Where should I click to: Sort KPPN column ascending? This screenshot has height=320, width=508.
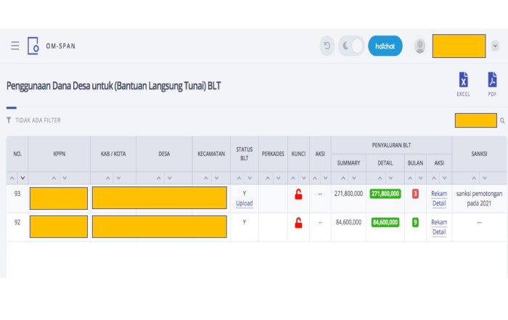coord(54,178)
